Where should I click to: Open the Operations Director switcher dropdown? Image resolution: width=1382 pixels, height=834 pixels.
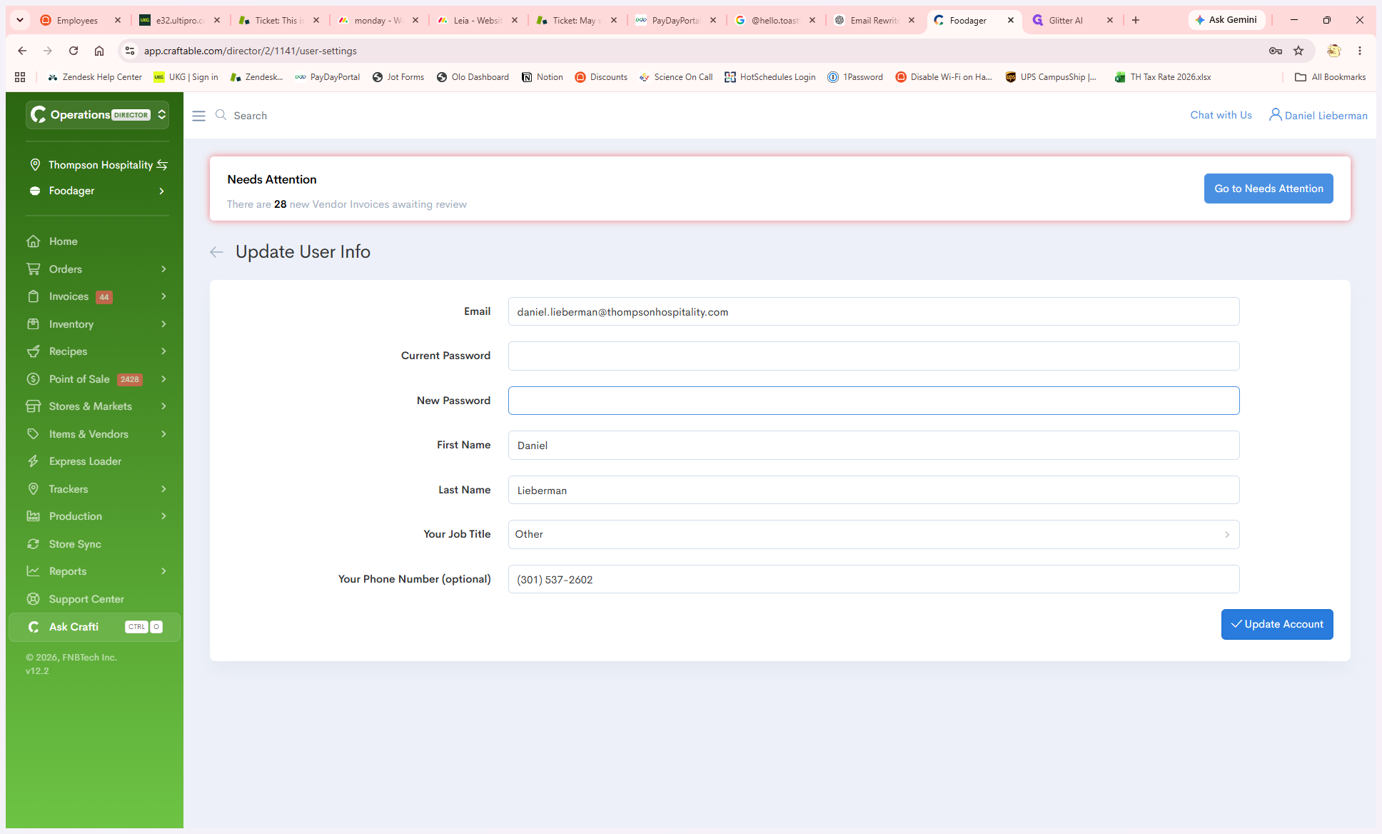pyautogui.click(x=97, y=115)
